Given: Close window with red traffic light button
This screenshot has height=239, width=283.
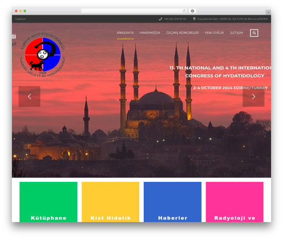Looking at the screenshot, I should pos(16,11).
